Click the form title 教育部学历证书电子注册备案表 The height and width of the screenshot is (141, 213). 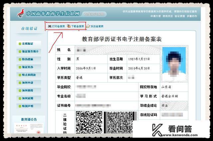pos(121,39)
